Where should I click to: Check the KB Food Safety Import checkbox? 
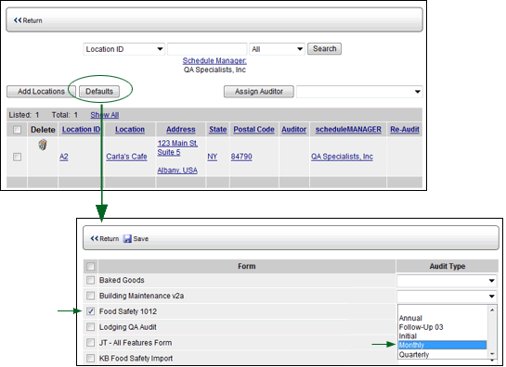[x=91, y=358]
